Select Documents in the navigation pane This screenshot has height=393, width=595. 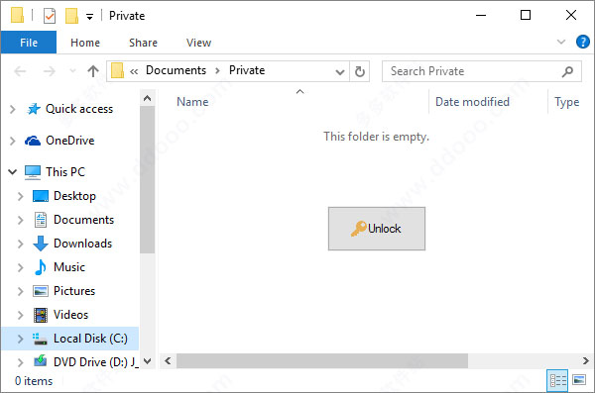83,220
